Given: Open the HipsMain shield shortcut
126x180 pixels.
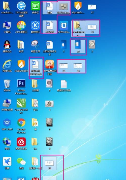Looking at the screenshot, I should click(x=78, y=8).
